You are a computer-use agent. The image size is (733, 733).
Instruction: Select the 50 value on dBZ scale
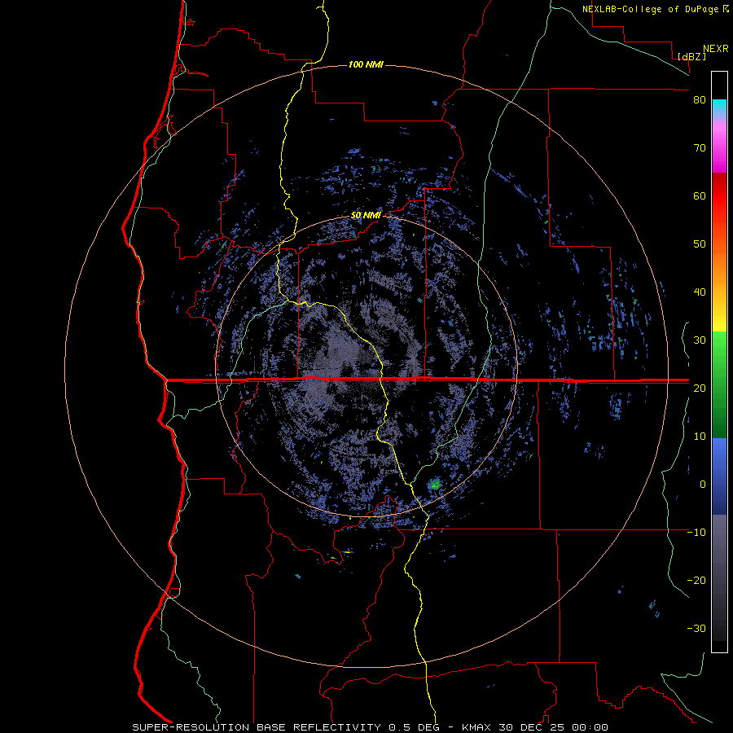tap(700, 244)
